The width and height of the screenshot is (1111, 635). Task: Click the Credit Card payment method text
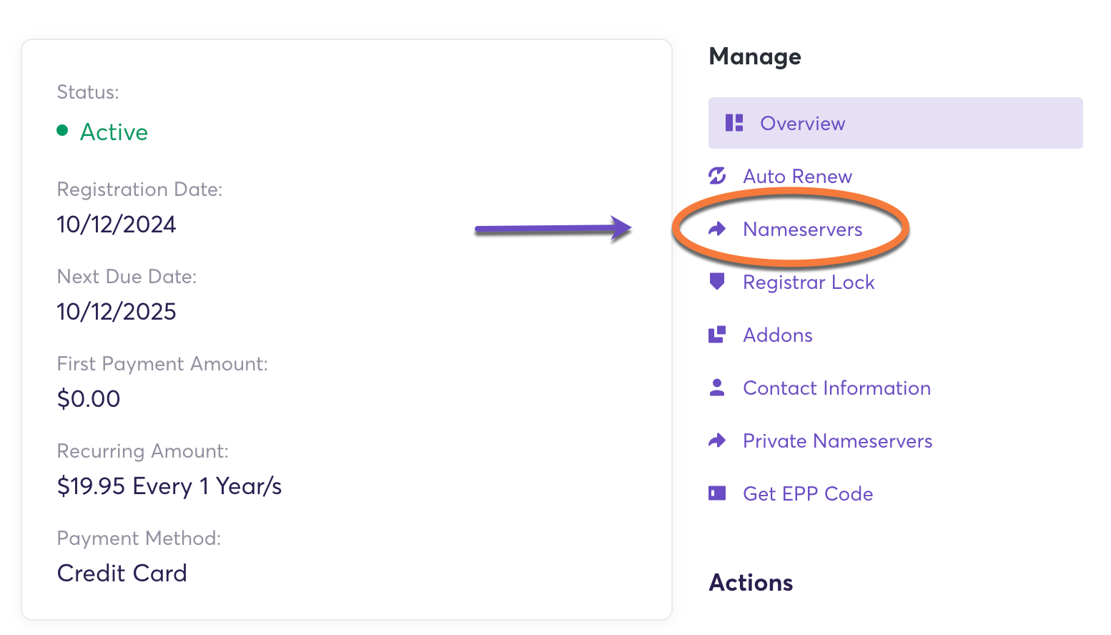point(122,574)
